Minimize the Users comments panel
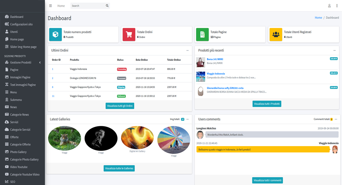342x185 pixels. 336,119
